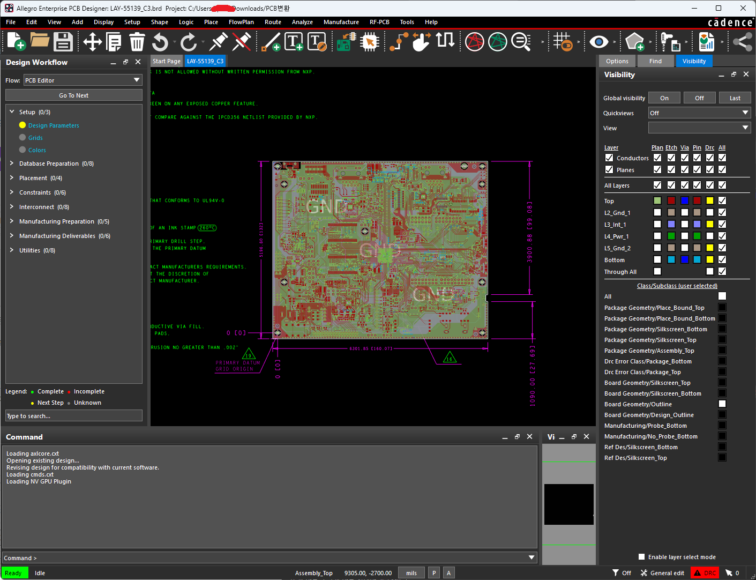Open the Flow PCB Editor dropdown
The image size is (756, 580).
point(83,80)
